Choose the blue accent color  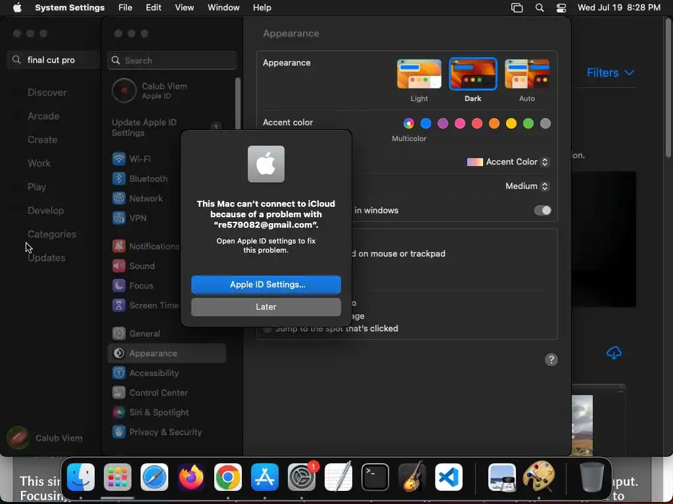click(426, 124)
